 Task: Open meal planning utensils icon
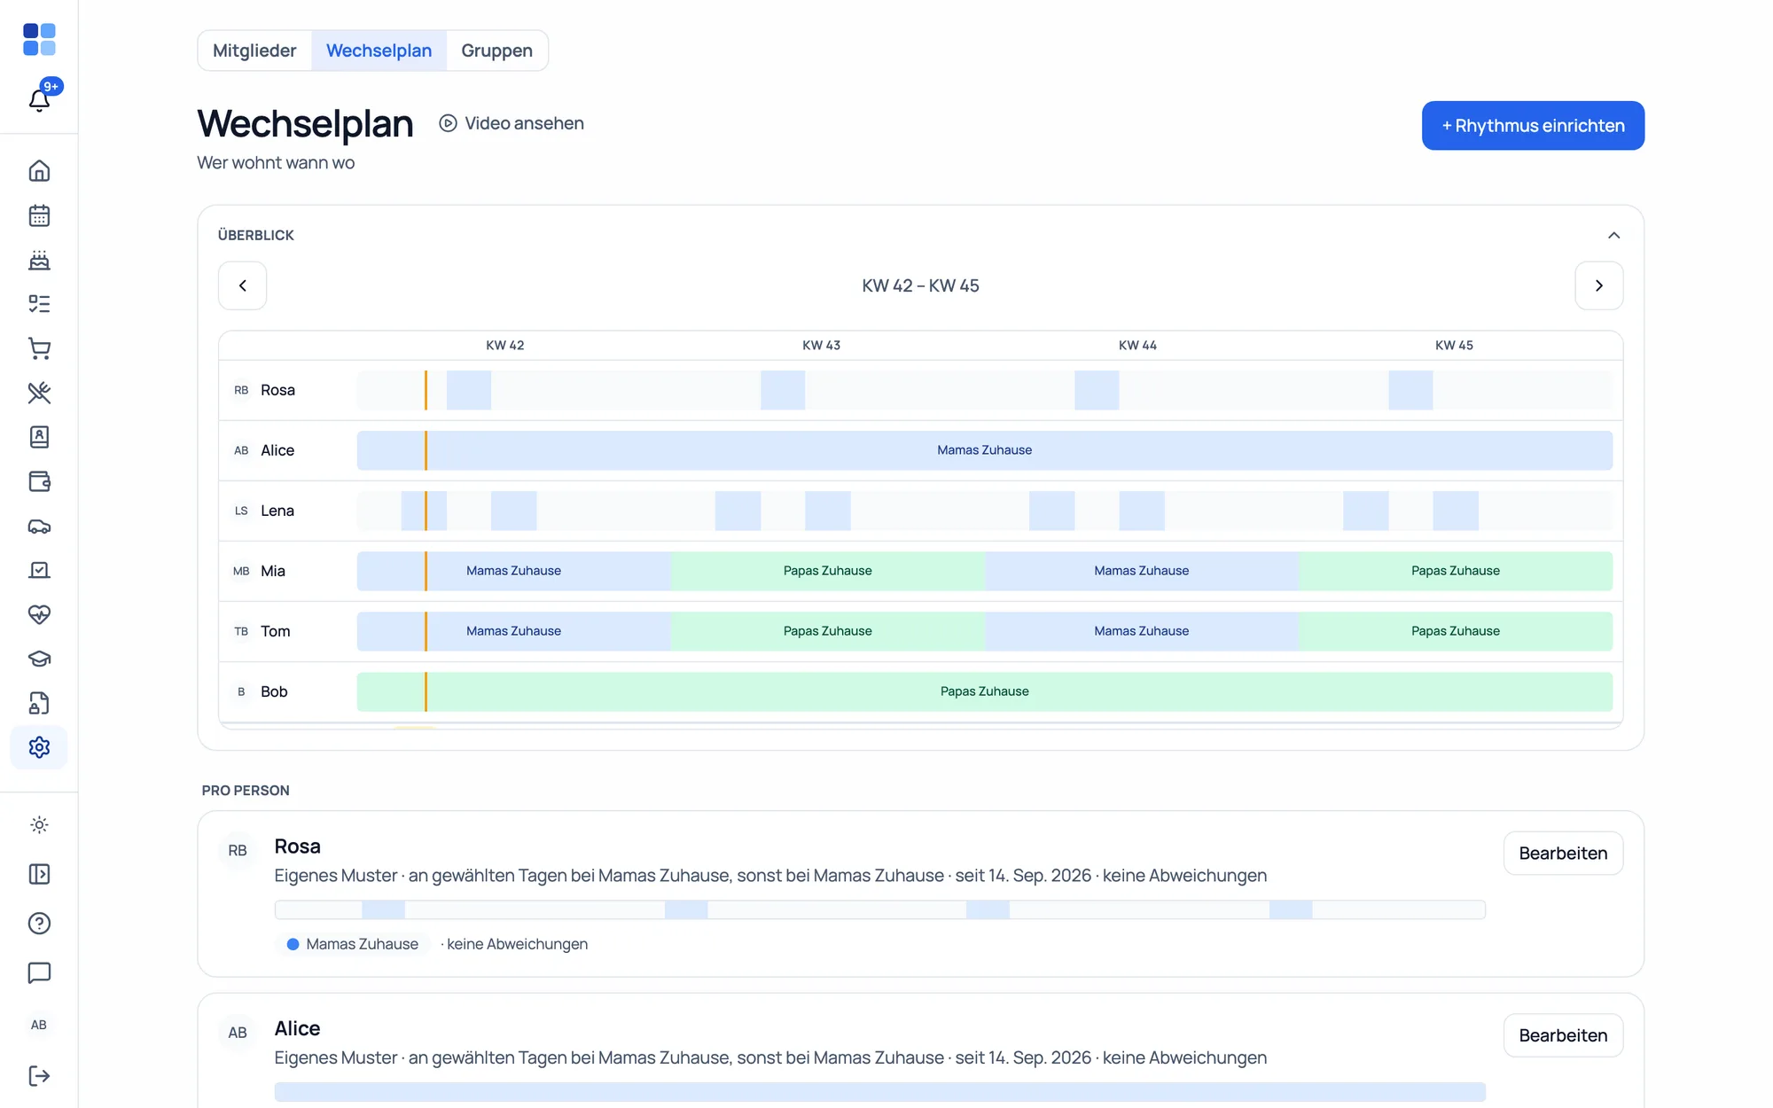coord(39,393)
